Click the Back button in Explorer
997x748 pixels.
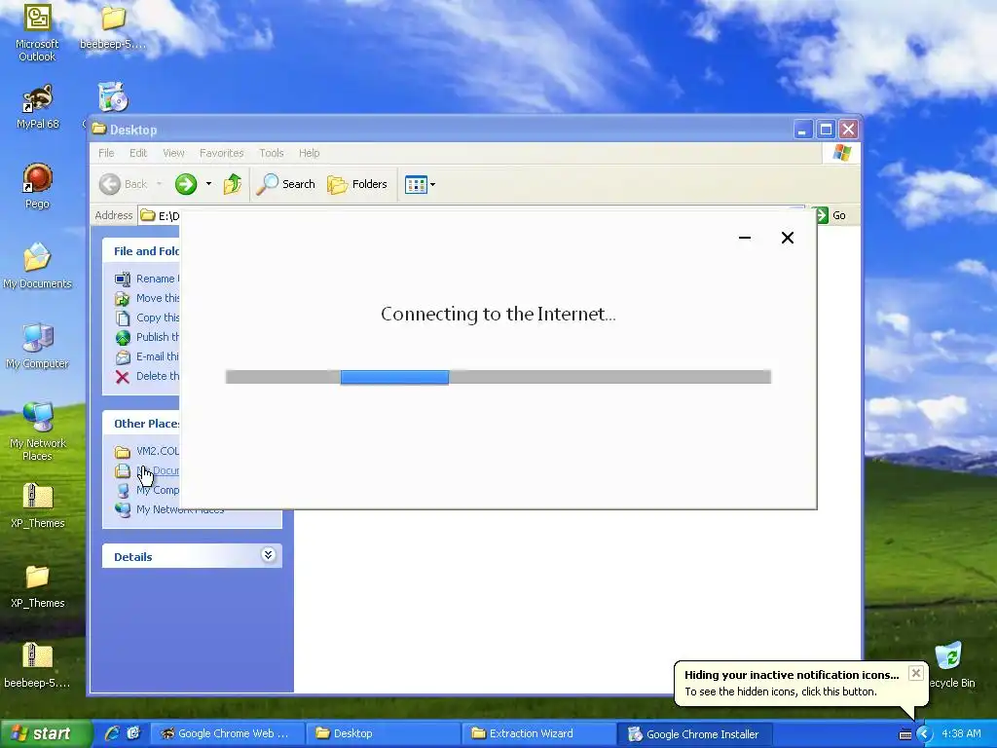[x=124, y=184]
